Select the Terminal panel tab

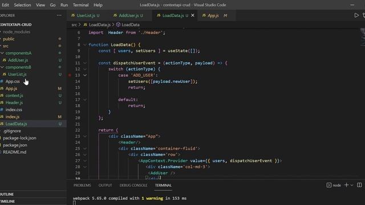pos(163,185)
